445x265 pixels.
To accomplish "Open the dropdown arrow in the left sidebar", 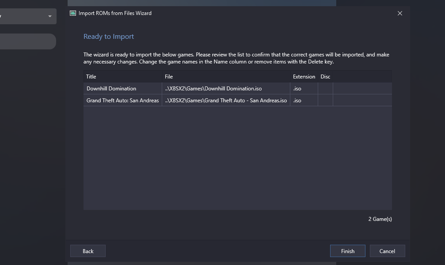I will 50,16.
